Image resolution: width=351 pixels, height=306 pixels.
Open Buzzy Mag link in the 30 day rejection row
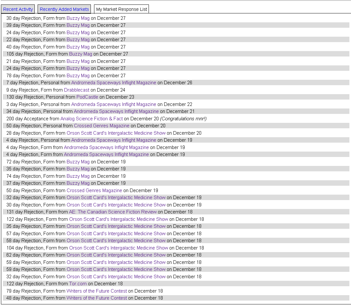coord(78,18)
